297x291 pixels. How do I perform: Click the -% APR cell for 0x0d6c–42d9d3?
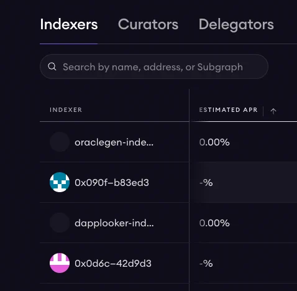tap(206, 264)
